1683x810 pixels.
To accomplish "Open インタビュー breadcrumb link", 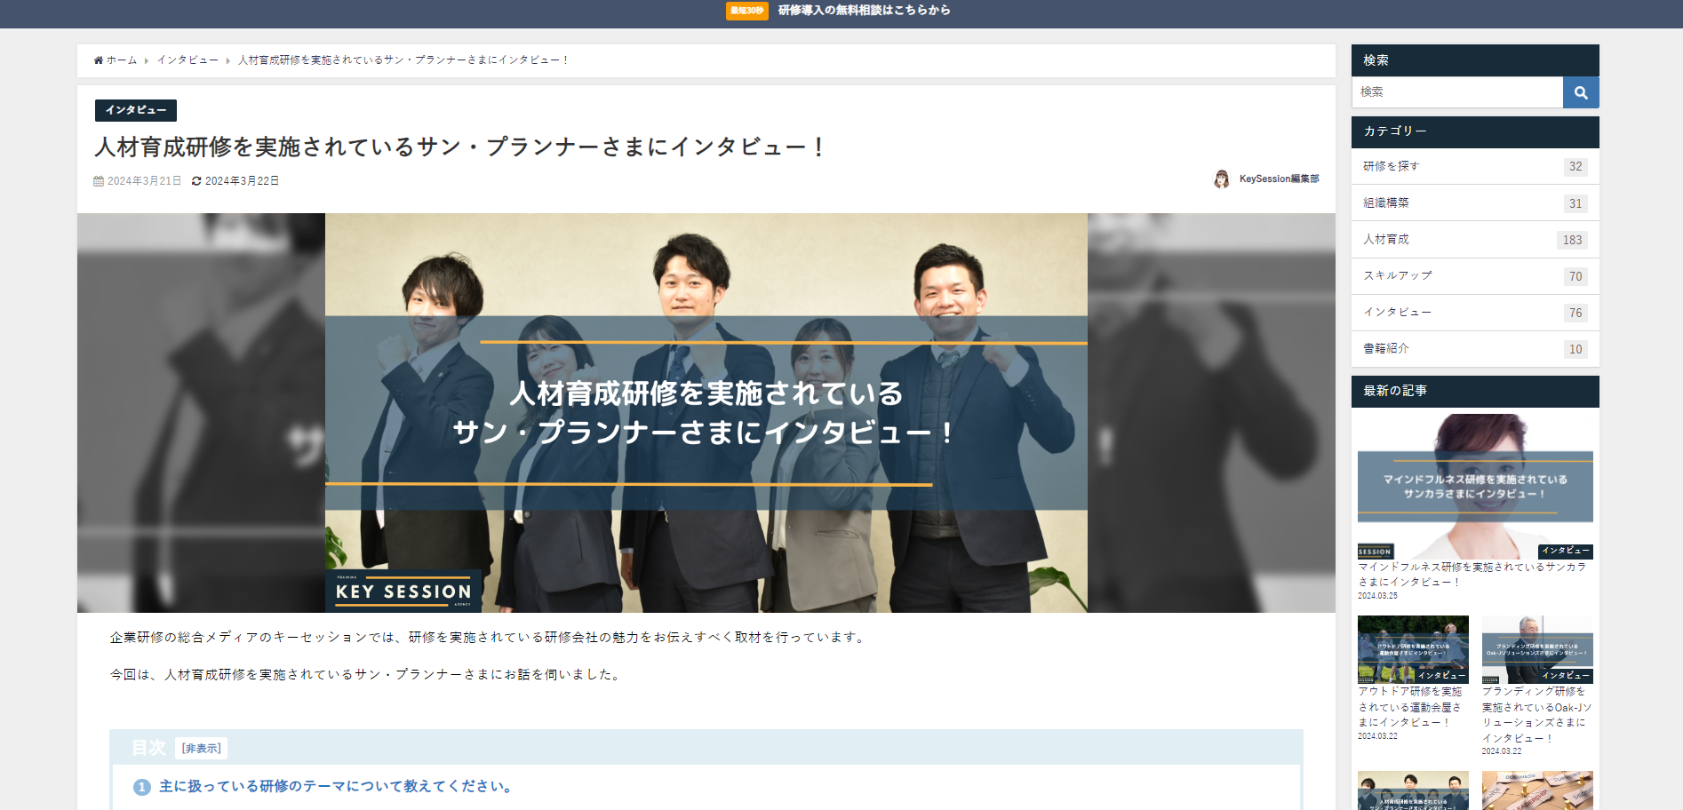I will (187, 60).
